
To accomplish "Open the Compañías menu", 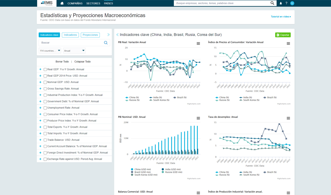I will coord(75,3).
